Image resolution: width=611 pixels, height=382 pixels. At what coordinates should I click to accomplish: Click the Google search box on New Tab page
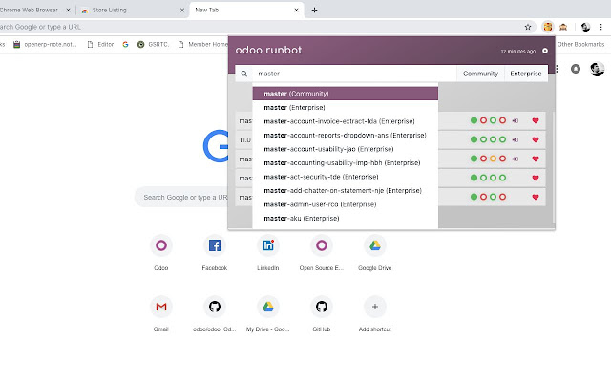click(x=181, y=198)
